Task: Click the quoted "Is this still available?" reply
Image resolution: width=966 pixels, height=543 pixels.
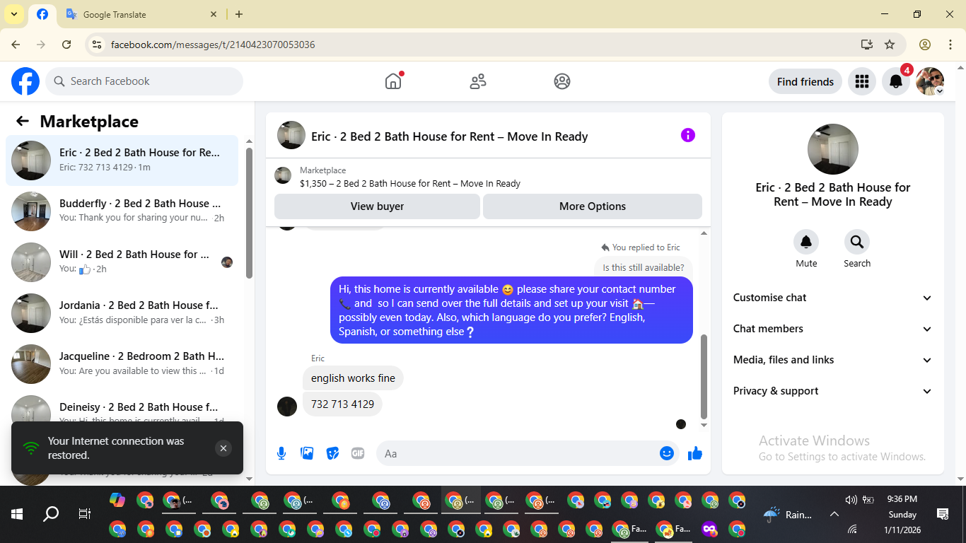Action: tap(644, 268)
